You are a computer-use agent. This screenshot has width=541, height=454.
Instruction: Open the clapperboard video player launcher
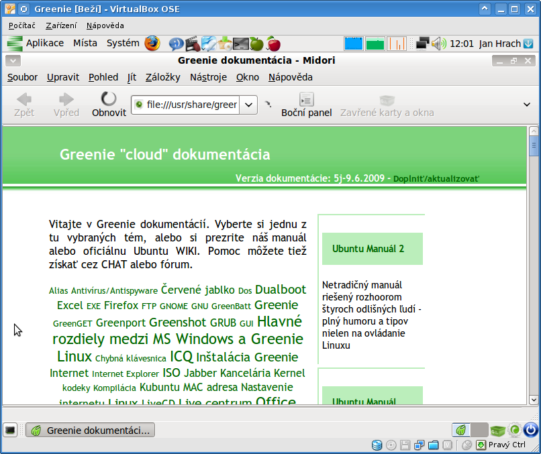point(193,44)
